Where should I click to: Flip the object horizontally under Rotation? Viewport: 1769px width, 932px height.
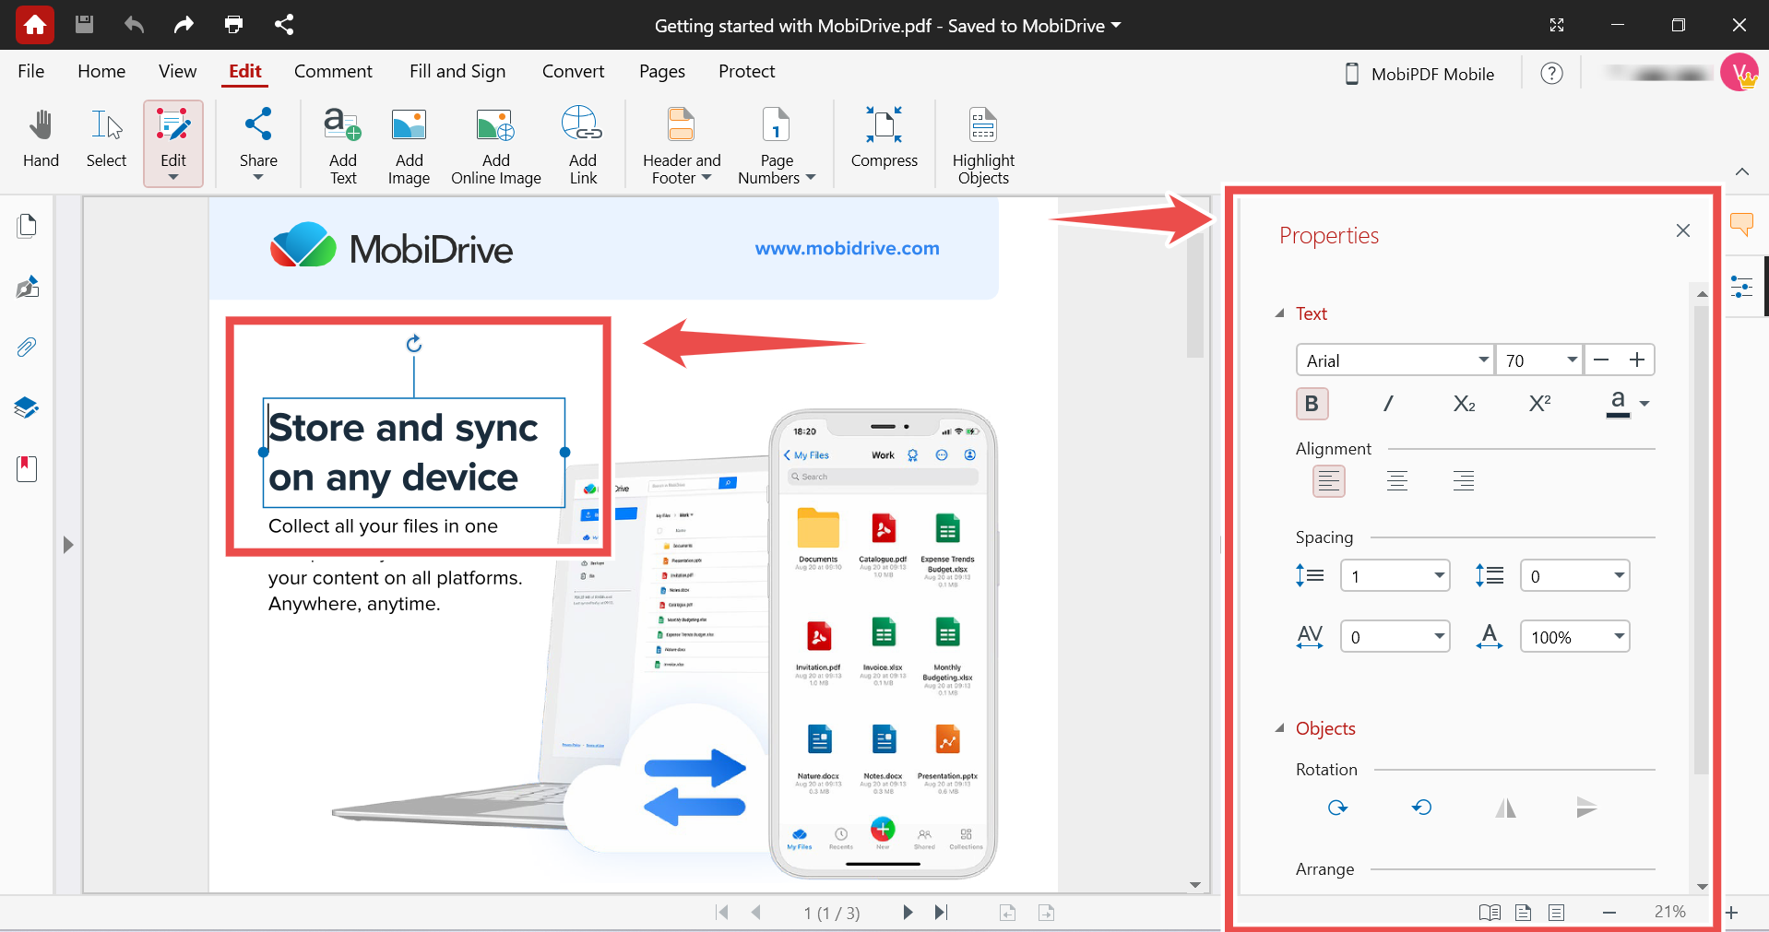pyautogui.click(x=1504, y=807)
